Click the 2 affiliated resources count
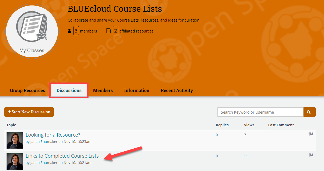Image resolution: width=324 pixels, height=171 pixels. [116, 31]
